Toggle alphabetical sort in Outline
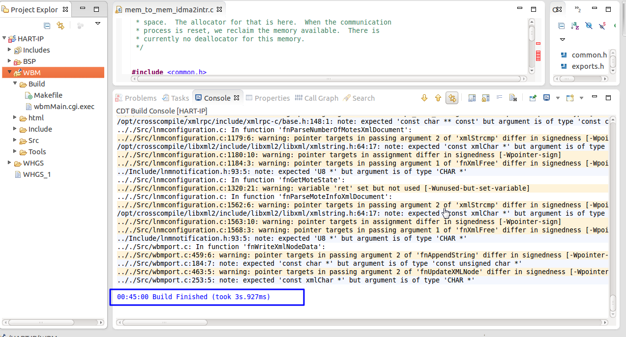This screenshot has width=626, height=337. [575, 26]
